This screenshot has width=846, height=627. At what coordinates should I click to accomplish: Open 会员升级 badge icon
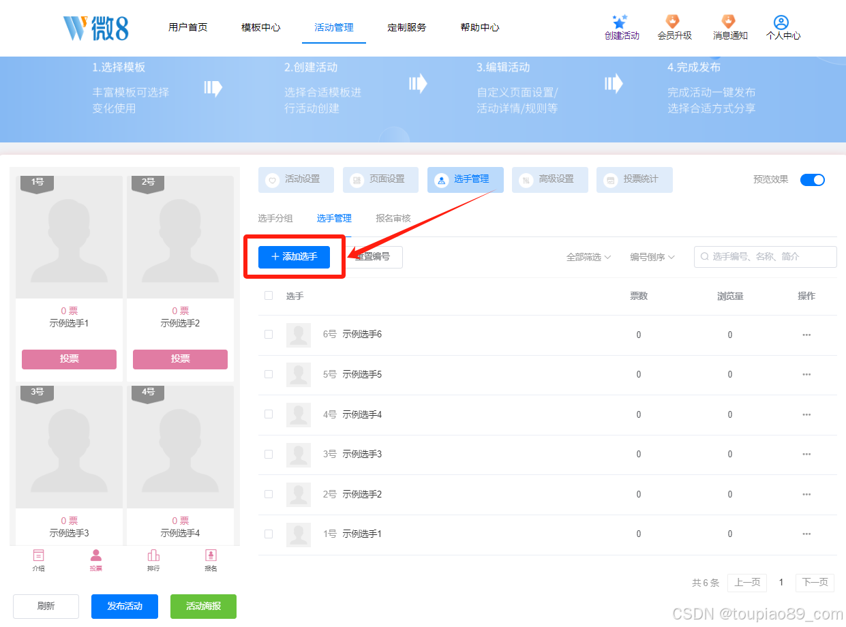(x=673, y=22)
